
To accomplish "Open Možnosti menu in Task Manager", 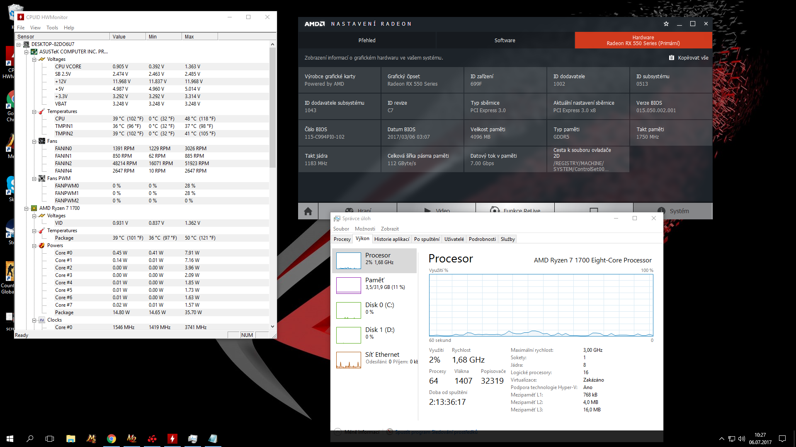I will [x=365, y=229].
